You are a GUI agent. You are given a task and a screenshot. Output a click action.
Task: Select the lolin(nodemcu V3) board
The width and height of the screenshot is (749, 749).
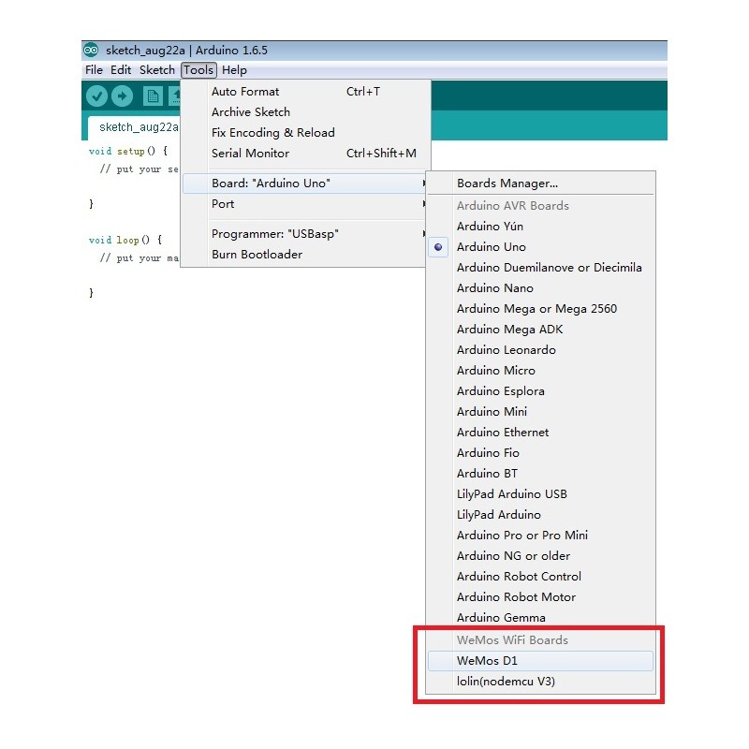(540, 682)
